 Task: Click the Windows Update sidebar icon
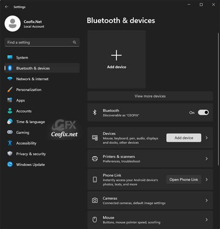(10, 164)
